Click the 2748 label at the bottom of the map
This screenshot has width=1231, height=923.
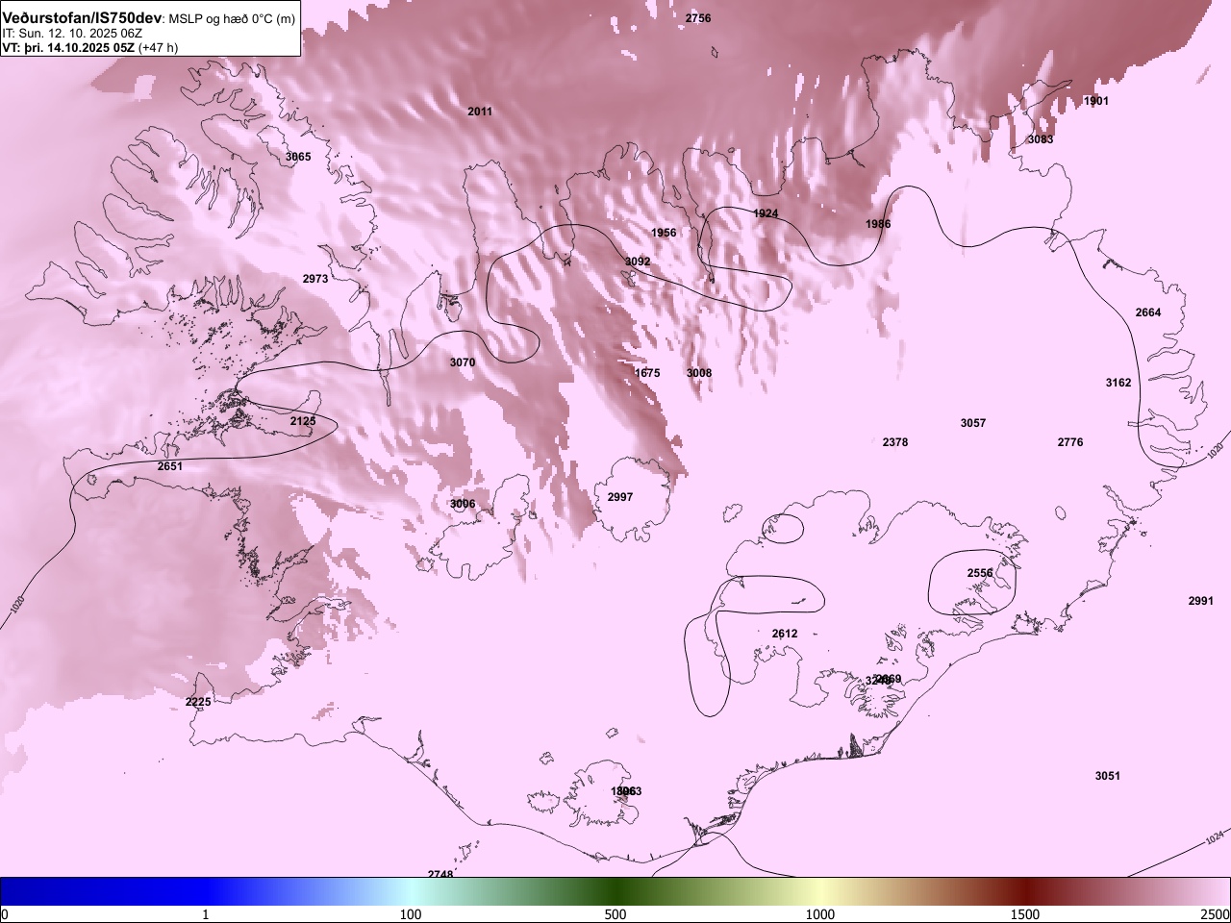click(440, 874)
